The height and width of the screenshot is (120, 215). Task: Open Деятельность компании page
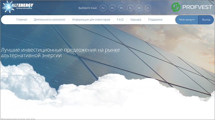[x=50, y=20]
